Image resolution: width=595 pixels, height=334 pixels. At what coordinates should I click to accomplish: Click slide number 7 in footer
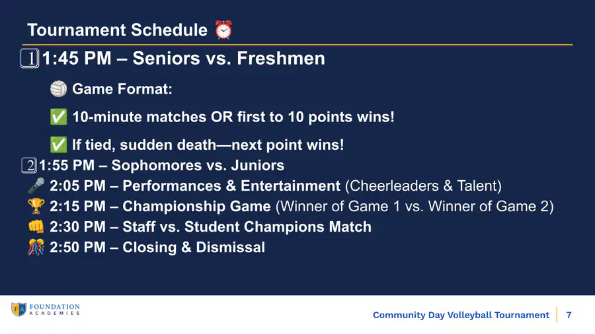click(569, 315)
